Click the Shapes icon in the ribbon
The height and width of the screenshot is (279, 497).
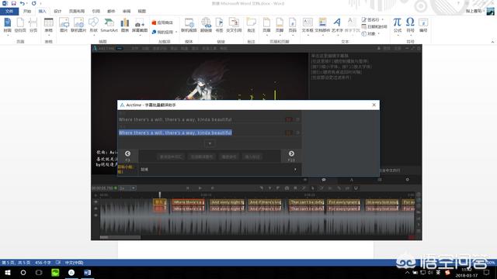pyautogui.click(x=93, y=25)
